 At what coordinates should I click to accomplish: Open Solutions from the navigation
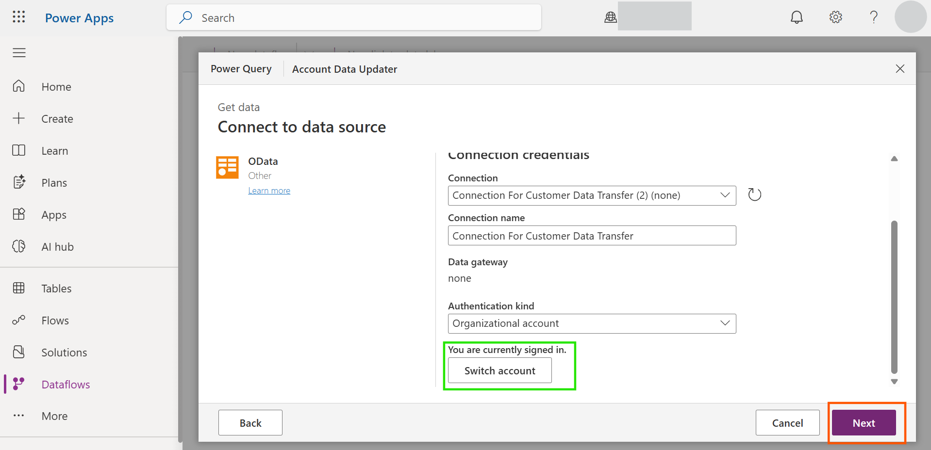(64, 353)
